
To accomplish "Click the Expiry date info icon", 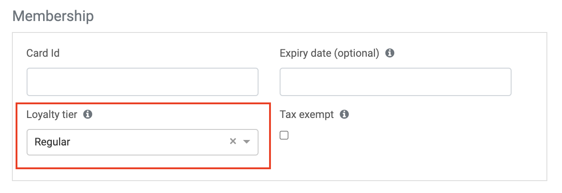I will click(x=390, y=53).
